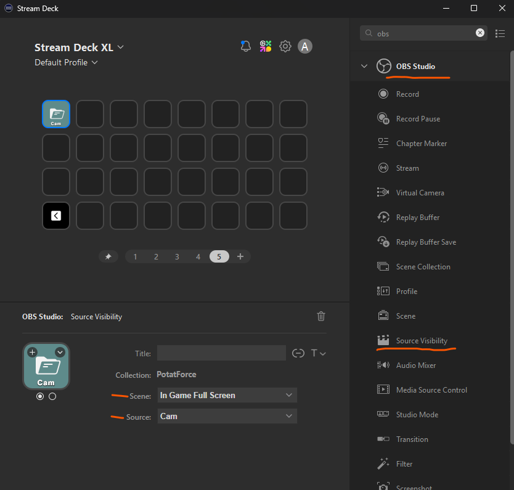The width and height of the screenshot is (514, 490).
Task: Click the Replay Buffer Save icon
Action: coord(383,242)
